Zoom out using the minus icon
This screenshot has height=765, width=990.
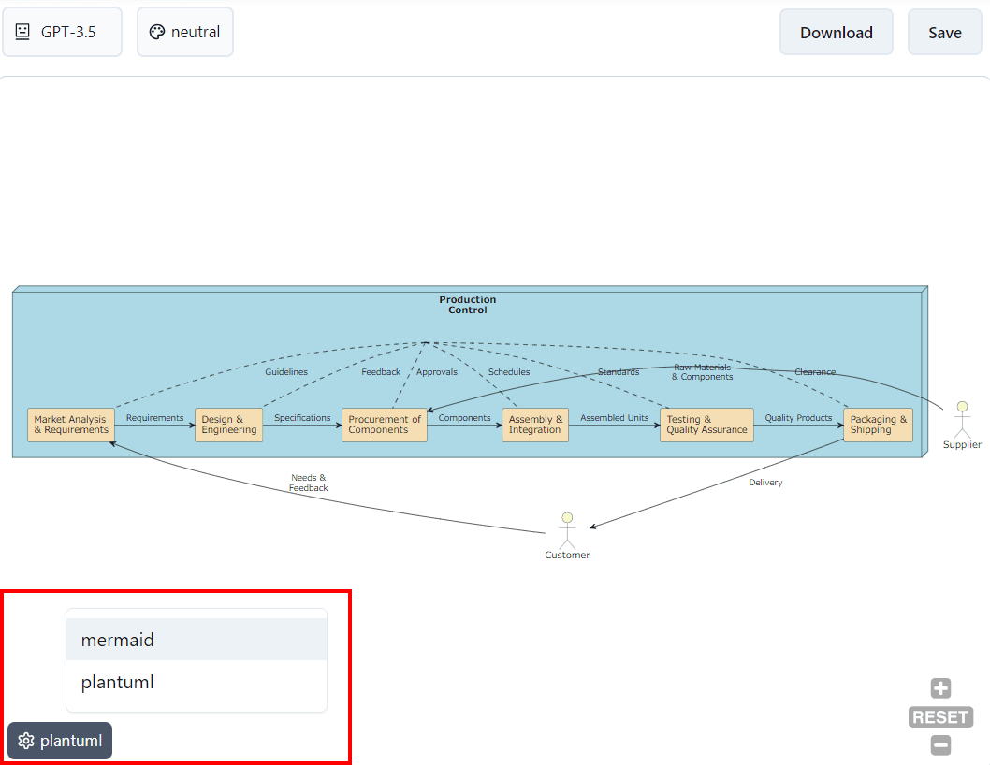940,744
